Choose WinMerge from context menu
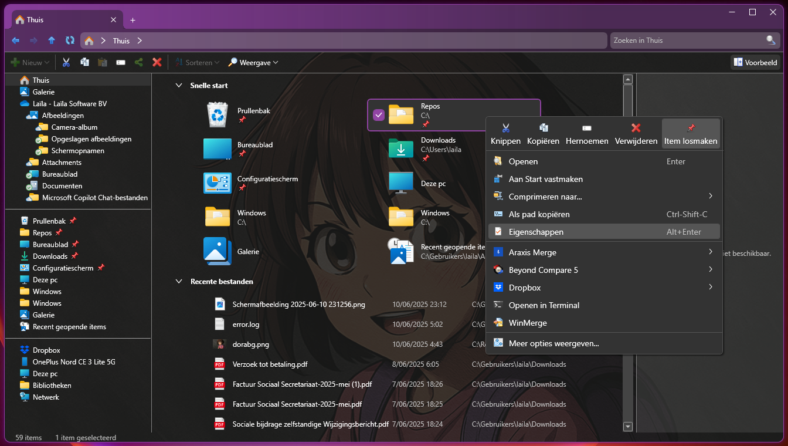The width and height of the screenshot is (788, 446). 604,323
